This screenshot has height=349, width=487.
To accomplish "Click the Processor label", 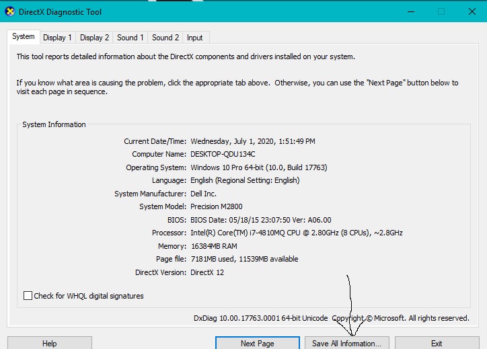I will click(x=169, y=233).
